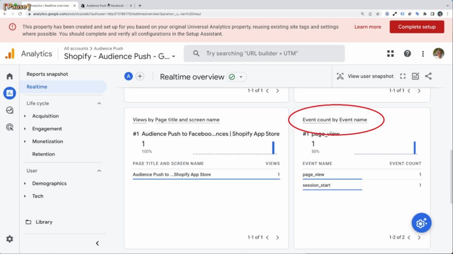The width and height of the screenshot is (453, 254).
Task: Collapse the Life cycle section
Action: click(99, 103)
